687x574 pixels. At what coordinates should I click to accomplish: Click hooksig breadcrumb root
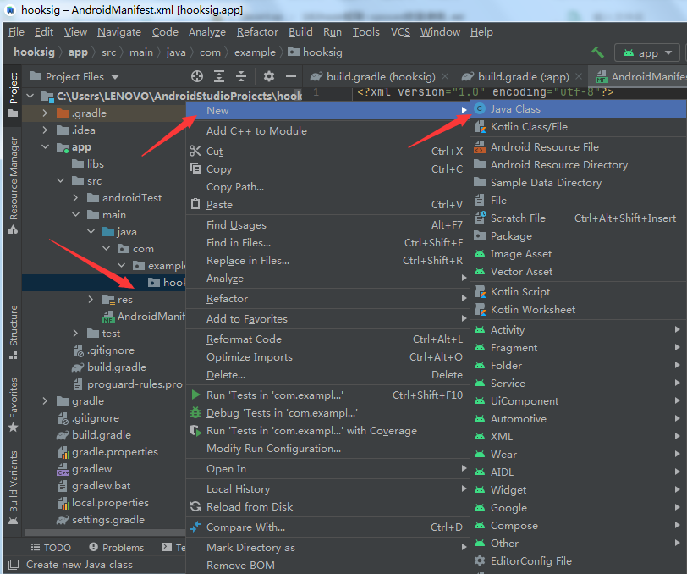point(34,52)
